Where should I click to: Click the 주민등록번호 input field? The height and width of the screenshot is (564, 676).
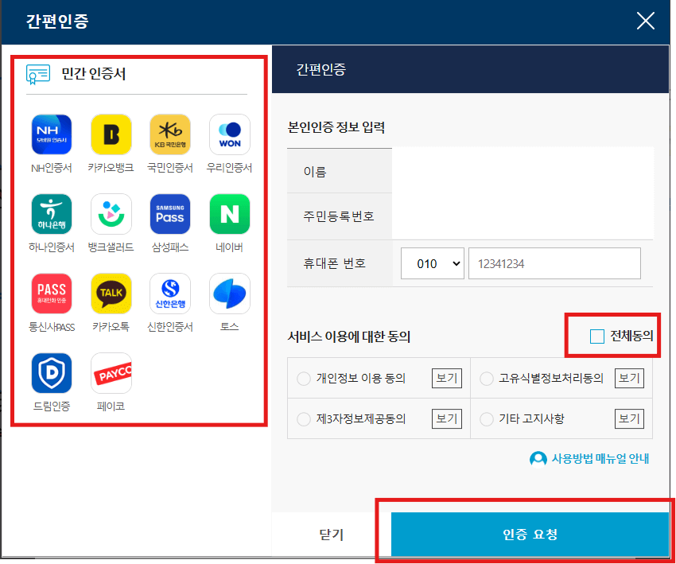click(x=523, y=216)
